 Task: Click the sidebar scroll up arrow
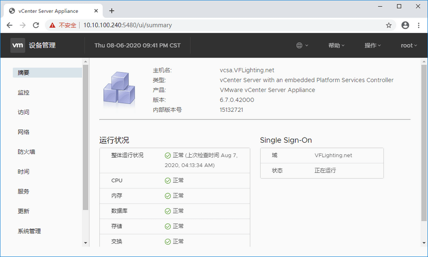86,61
